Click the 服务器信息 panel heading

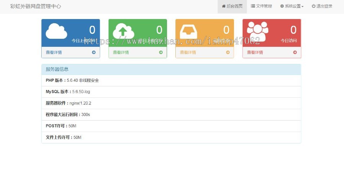171,69
